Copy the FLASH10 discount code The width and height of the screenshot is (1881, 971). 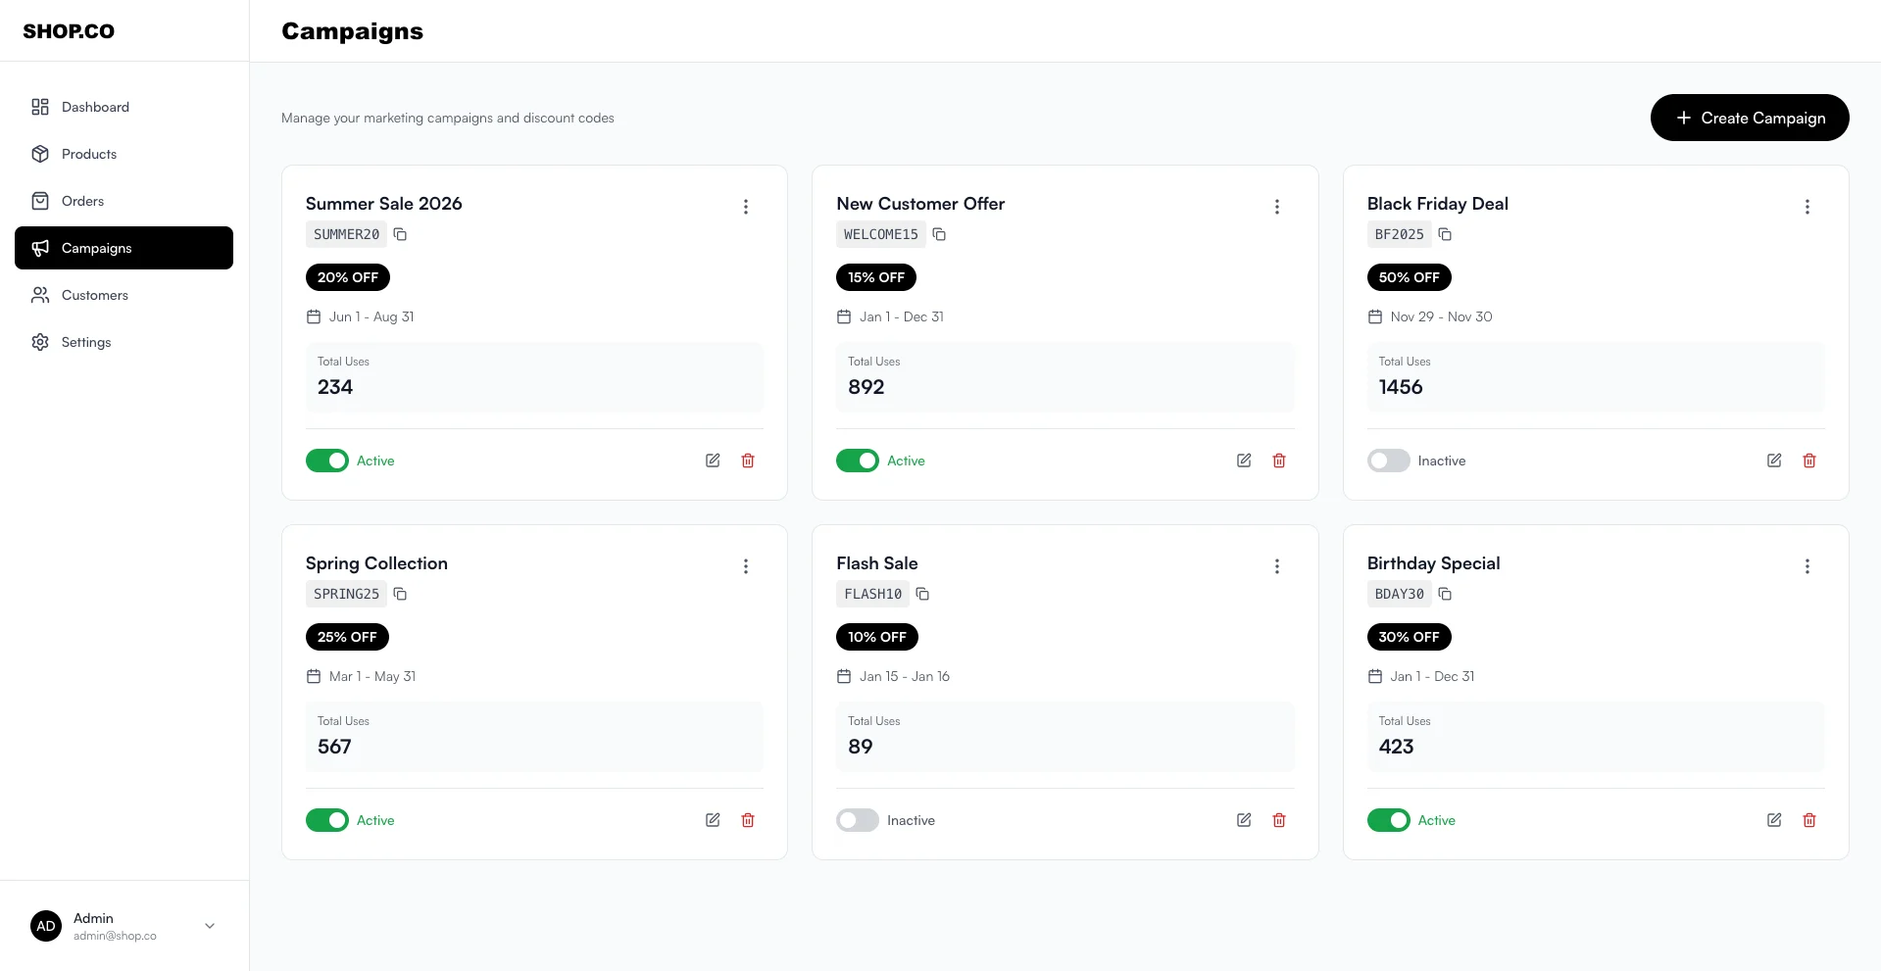tap(922, 594)
